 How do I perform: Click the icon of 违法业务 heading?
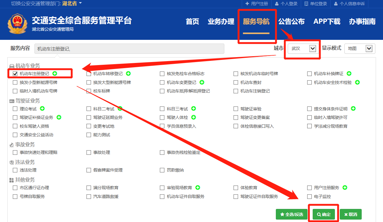click(x=12, y=163)
